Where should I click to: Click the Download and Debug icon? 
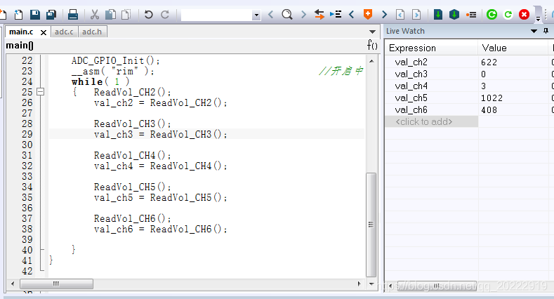[492, 15]
